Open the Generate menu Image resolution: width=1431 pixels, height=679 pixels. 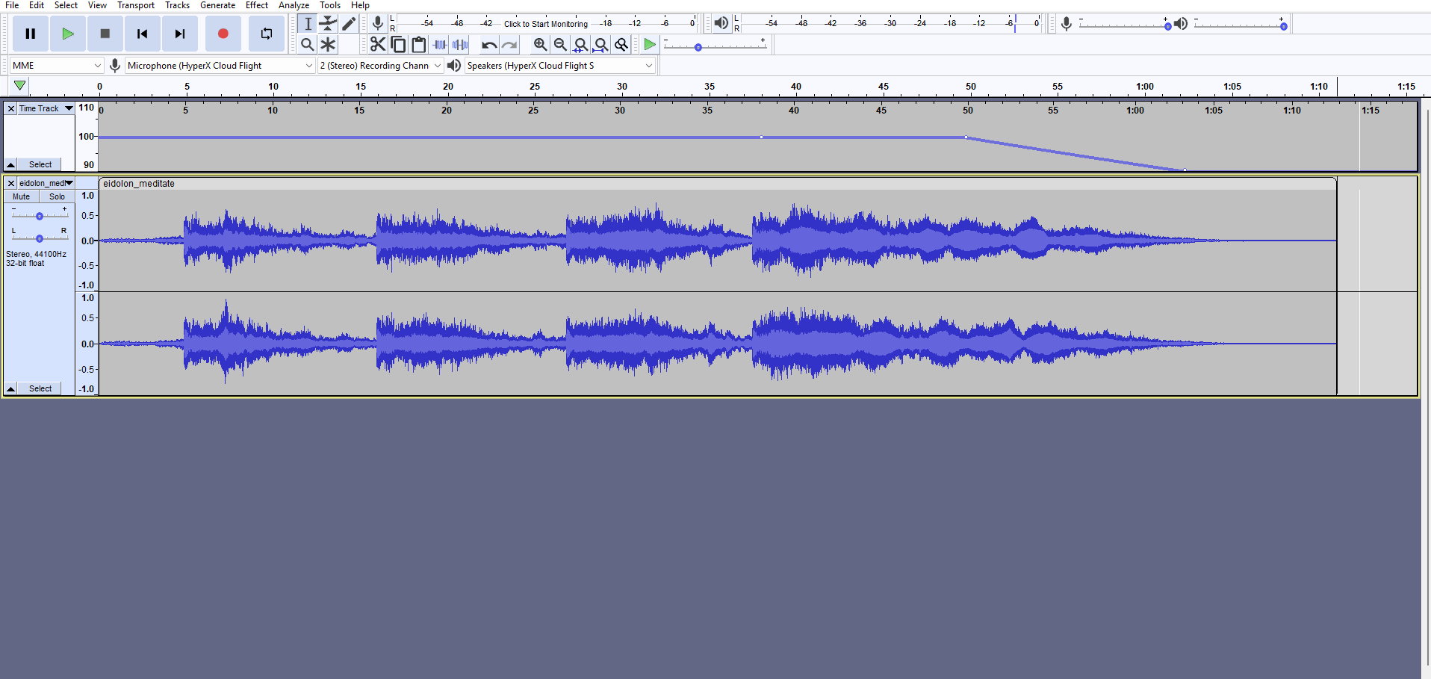(x=217, y=5)
